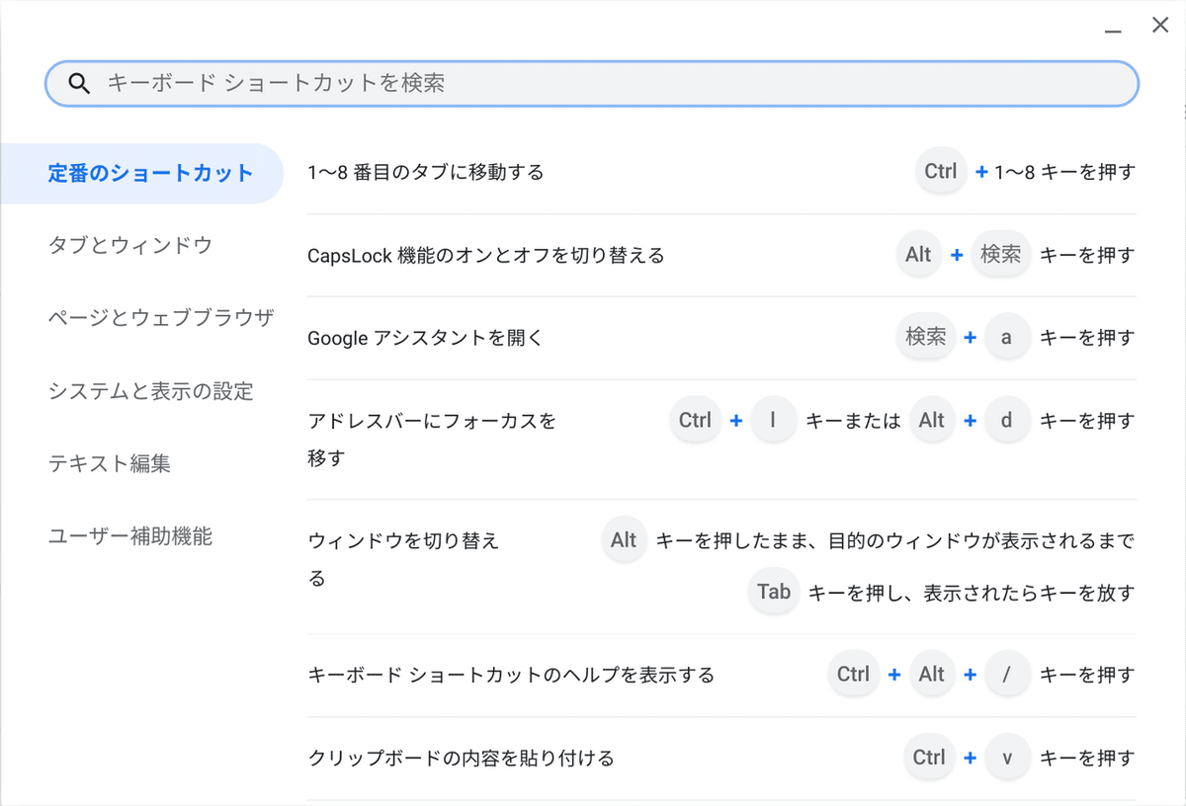The height and width of the screenshot is (806, 1186).
Task: Click the Tab key chip
Action: (773, 592)
